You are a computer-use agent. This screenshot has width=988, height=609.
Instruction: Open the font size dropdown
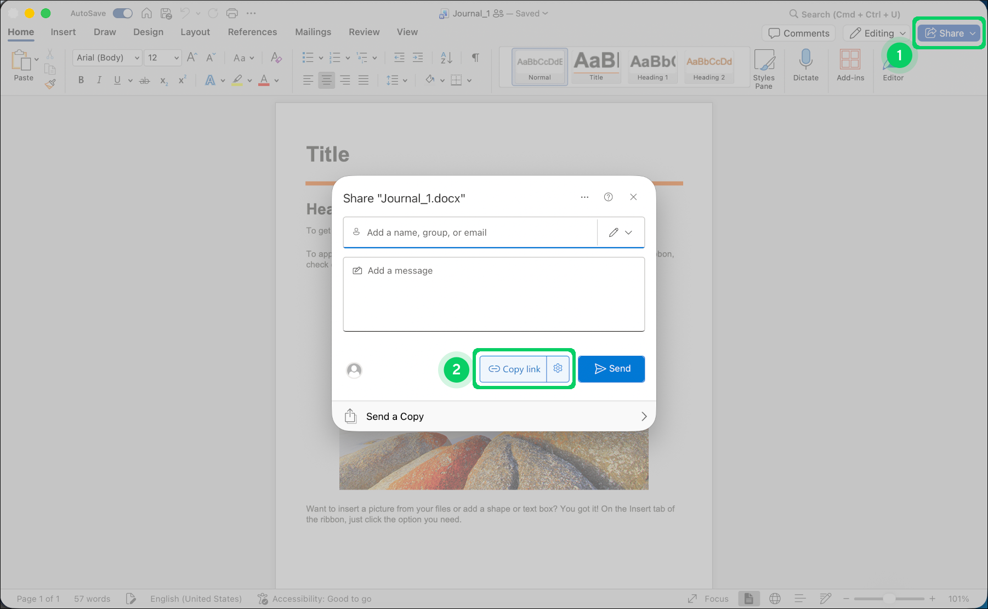[x=175, y=58]
